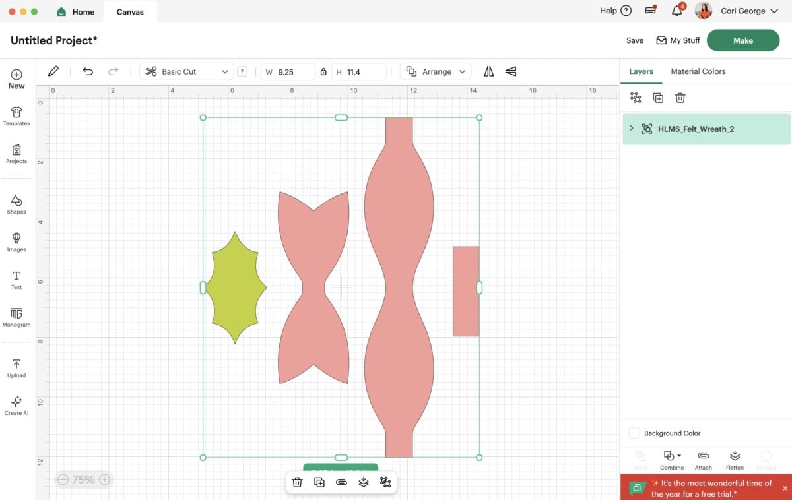Expand the HLMS_Felt_Wreath_2 layer group
This screenshot has height=500, width=792.
pos(631,129)
